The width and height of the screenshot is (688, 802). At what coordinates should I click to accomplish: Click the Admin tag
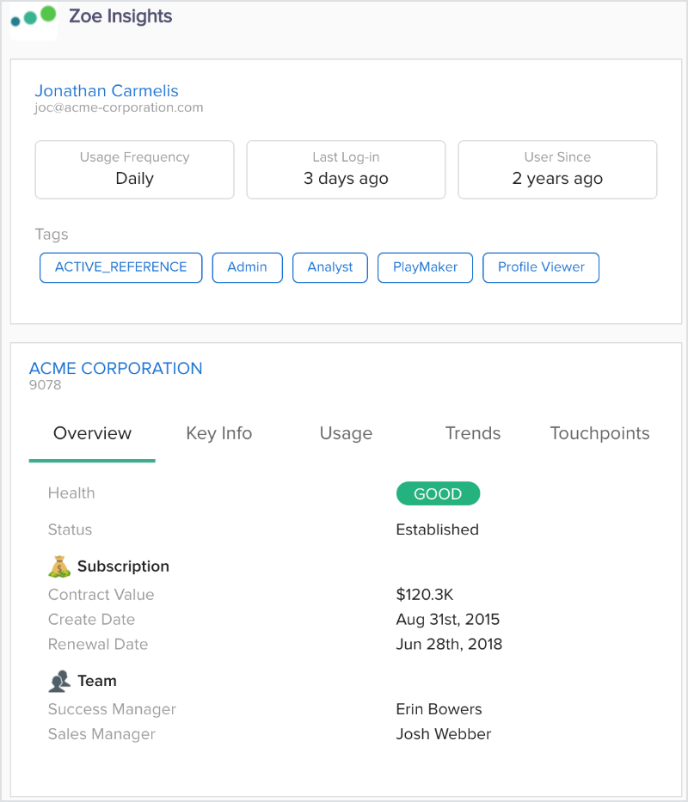[x=247, y=267]
